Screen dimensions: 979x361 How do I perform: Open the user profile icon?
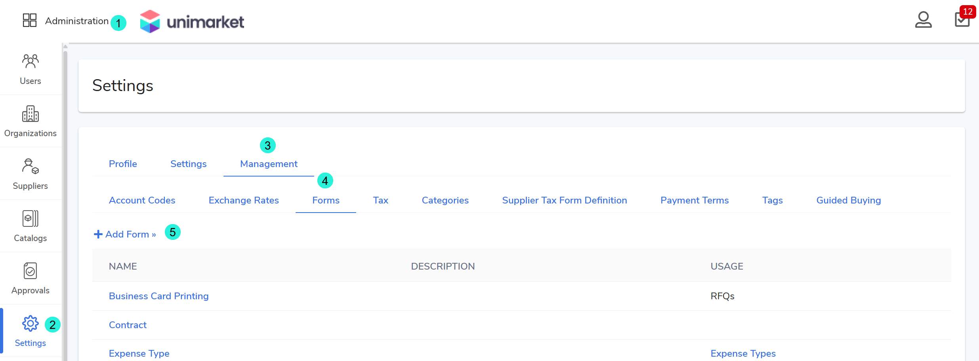[923, 20]
